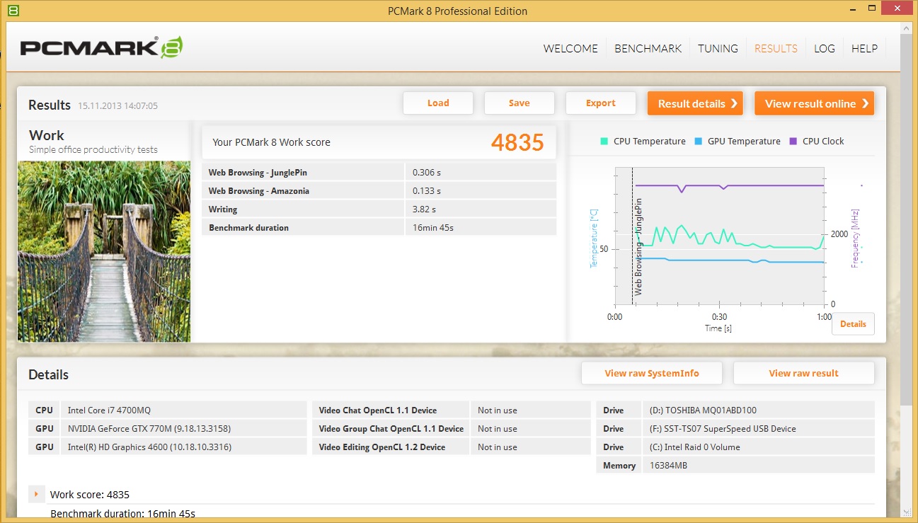Image resolution: width=918 pixels, height=523 pixels.
Task: Click the 16384MB memory value
Action: click(x=668, y=466)
